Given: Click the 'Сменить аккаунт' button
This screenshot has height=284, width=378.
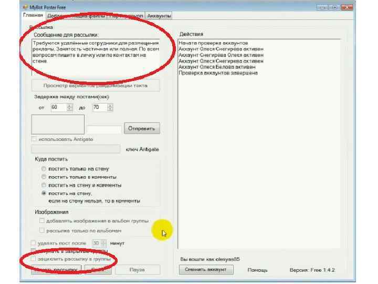Looking at the screenshot, I should [x=206, y=269].
